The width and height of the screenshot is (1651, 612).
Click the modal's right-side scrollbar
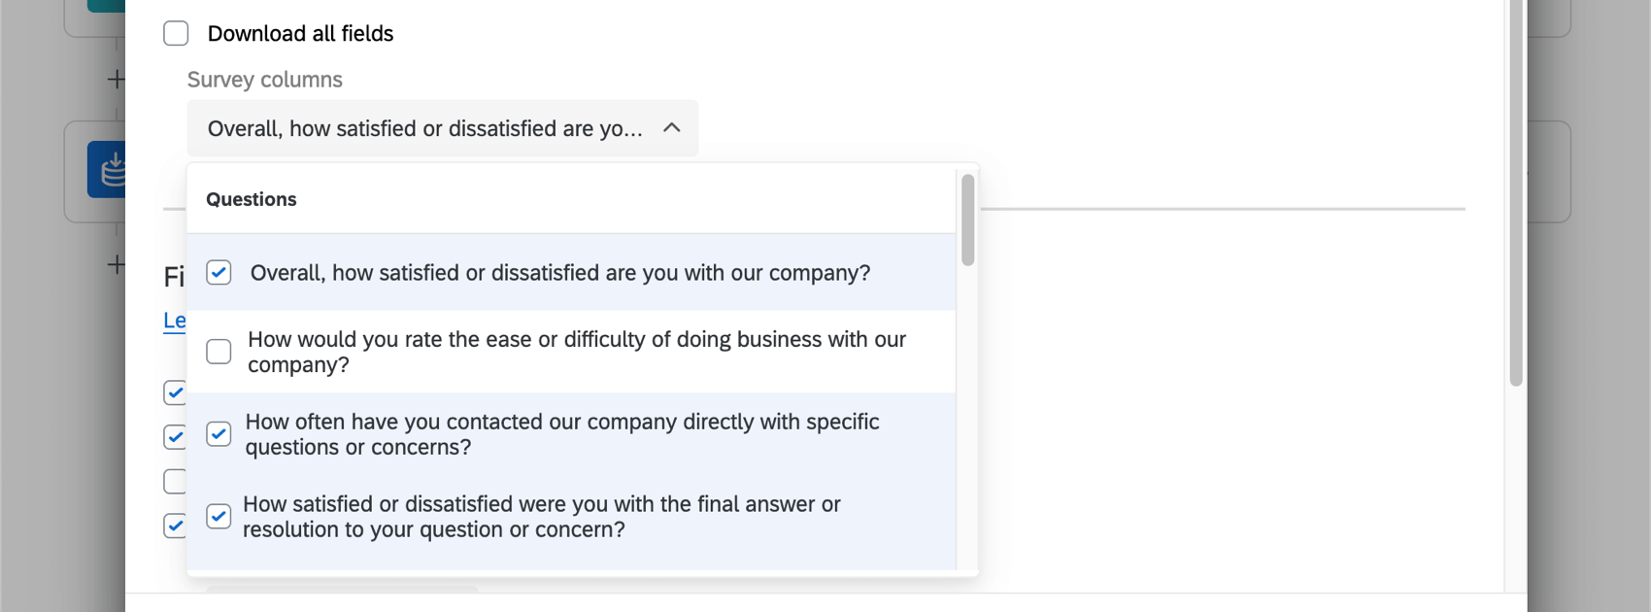tap(1515, 194)
